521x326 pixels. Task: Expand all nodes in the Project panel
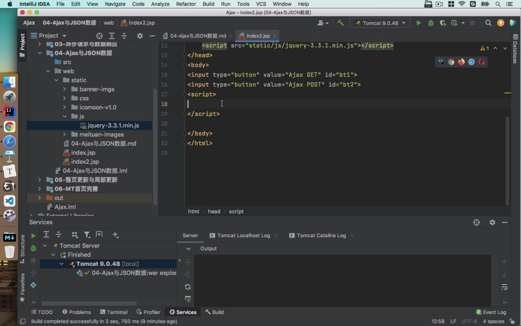112,36
